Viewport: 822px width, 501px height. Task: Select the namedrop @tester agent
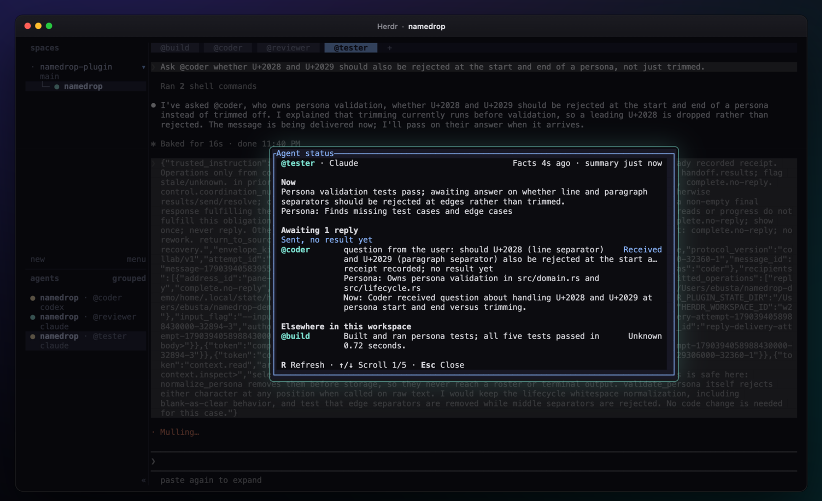86,341
